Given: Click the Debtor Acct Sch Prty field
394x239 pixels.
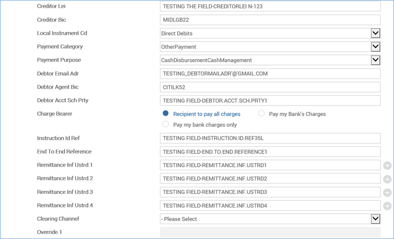Looking at the screenshot, I should click(270, 100).
